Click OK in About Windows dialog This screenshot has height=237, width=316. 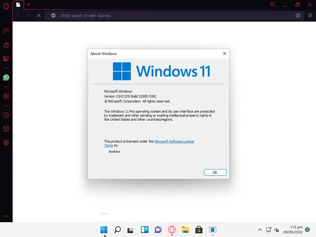point(215,173)
